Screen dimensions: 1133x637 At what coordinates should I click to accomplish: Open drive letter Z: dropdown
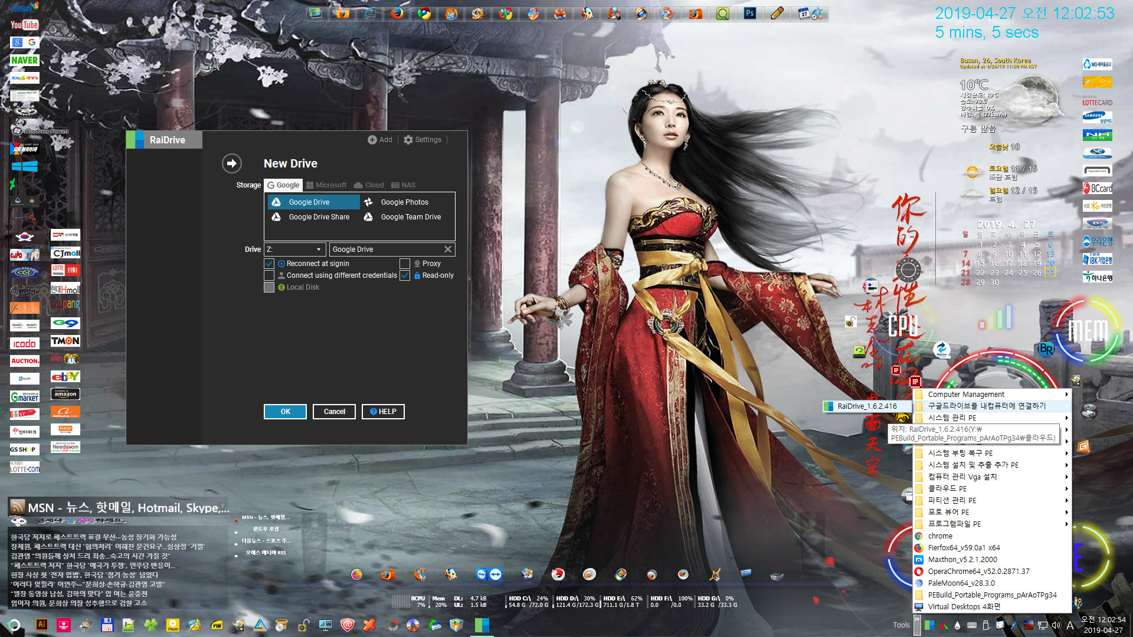click(295, 249)
